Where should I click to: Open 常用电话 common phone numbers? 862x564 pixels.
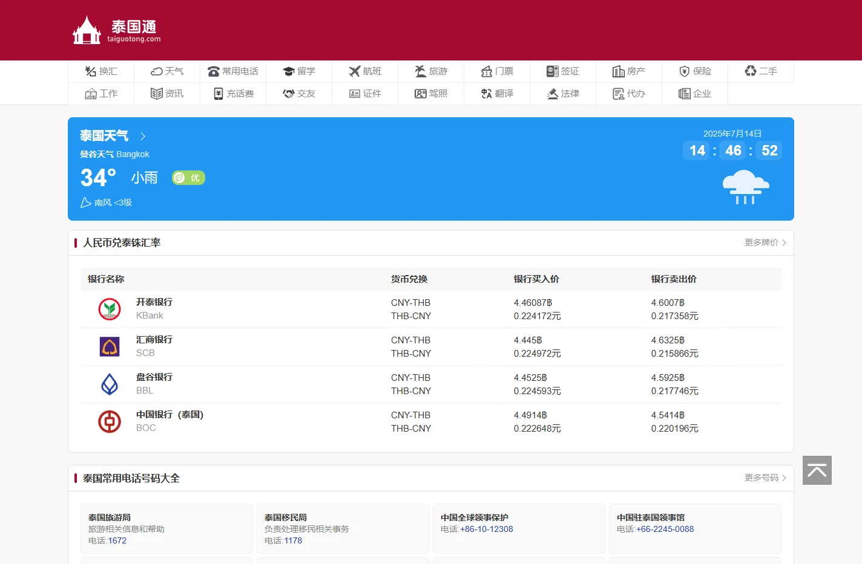click(233, 71)
